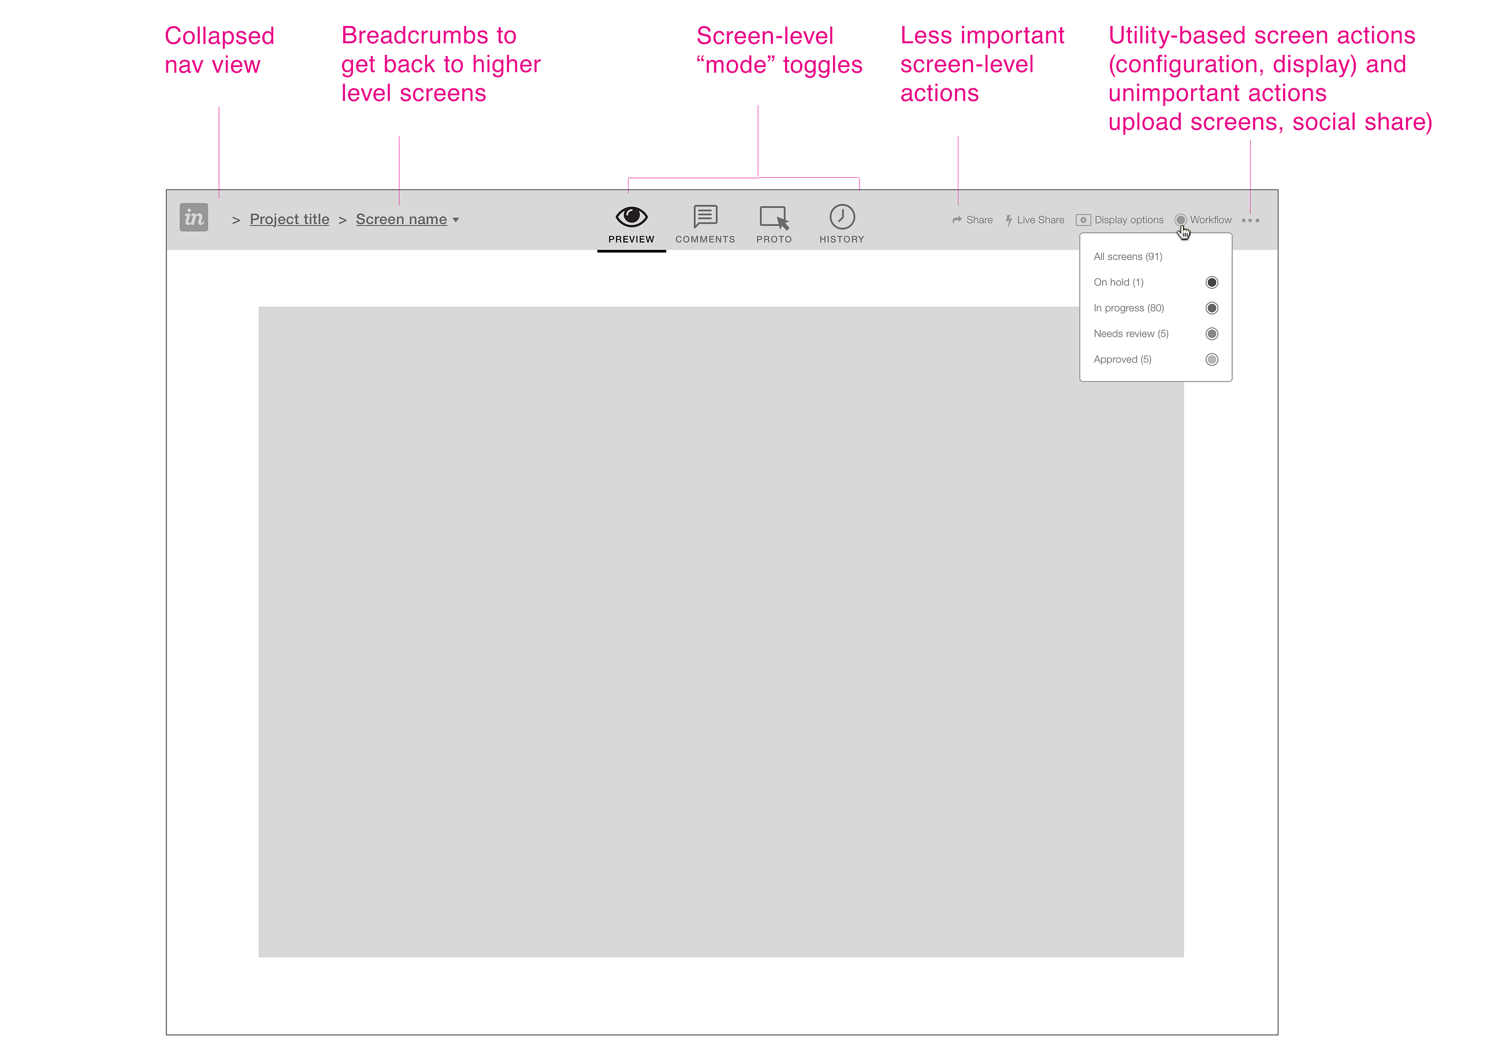Image resolution: width=1502 pixels, height=1058 pixels.
Task: Open the Comments speech bubble icon
Action: click(x=705, y=217)
